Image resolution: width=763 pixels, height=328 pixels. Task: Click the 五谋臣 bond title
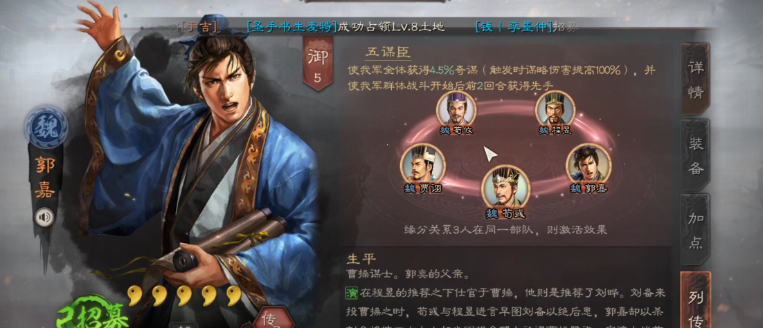click(x=388, y=51)
